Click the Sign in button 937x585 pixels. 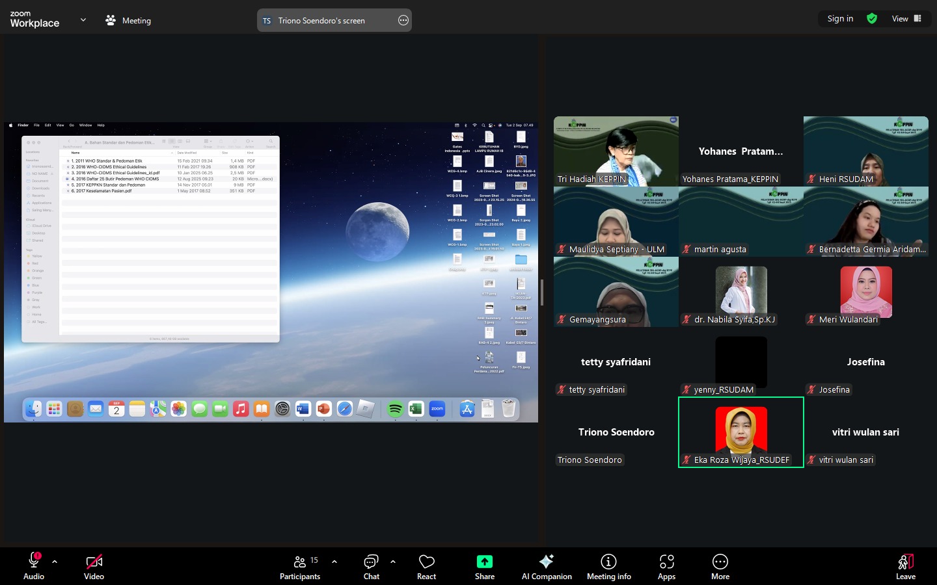click(x=840, y=19)
